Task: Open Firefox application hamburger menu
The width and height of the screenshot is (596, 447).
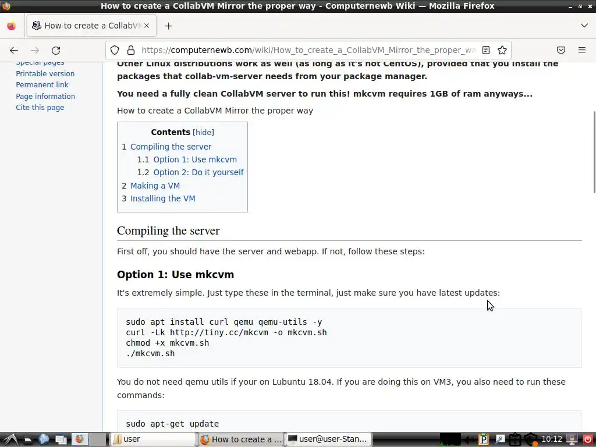Action: click(x=582, y=50)
